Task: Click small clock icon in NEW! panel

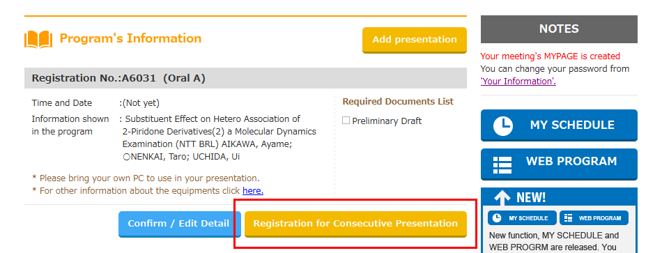Action: 497,218
